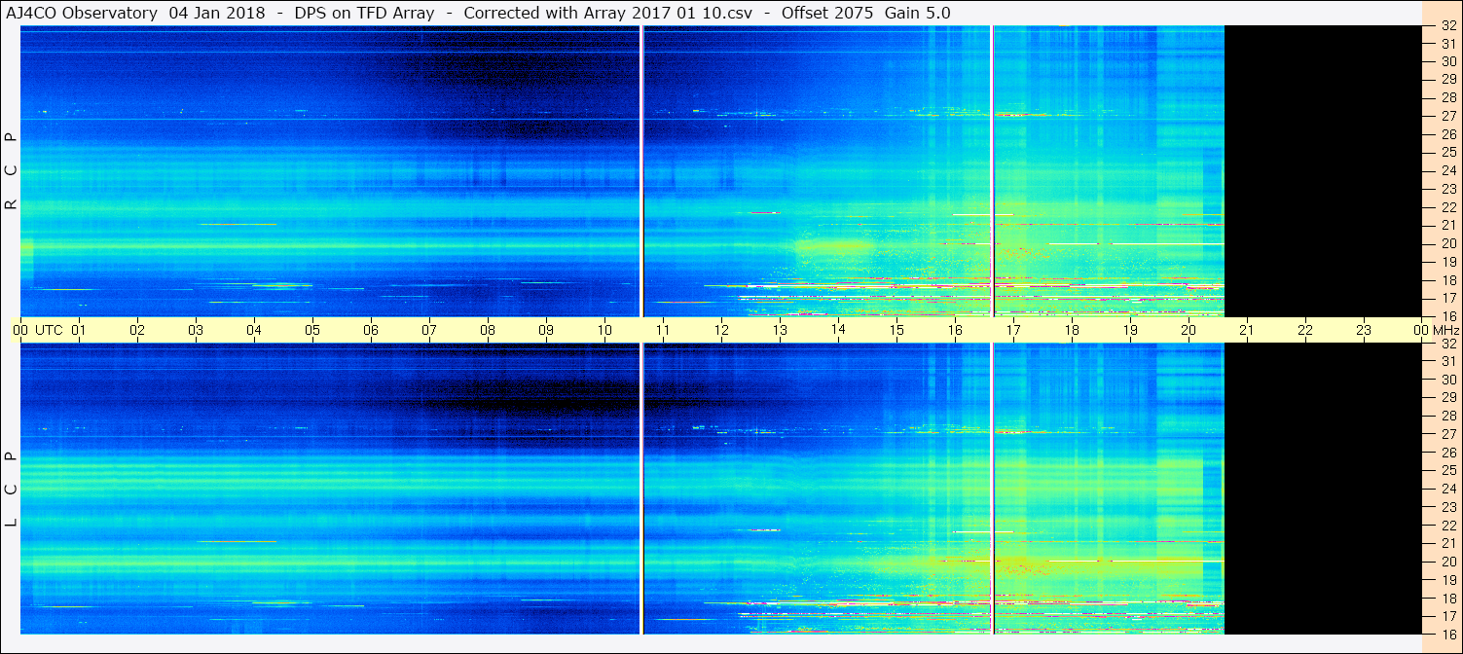Image resolution: width=1463 pixels, height=654 pixels.
Task: Click the 14 hour label on time axis
Action: [838, 330]
